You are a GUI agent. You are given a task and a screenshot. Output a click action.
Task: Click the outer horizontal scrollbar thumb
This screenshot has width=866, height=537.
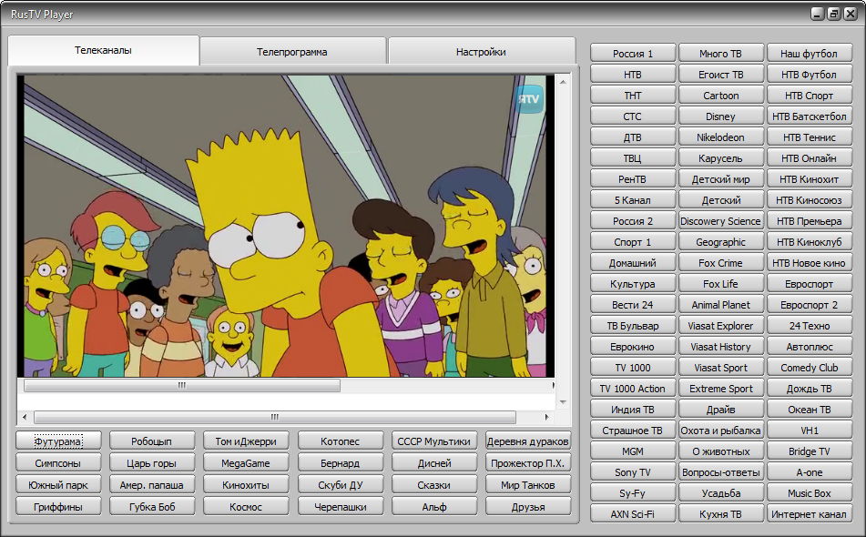pos(275,417)
